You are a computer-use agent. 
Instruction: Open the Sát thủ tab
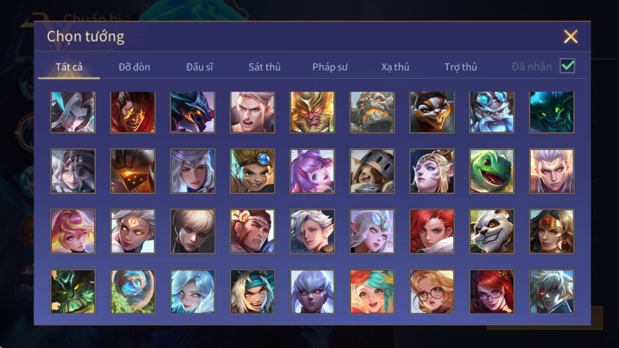click(x=265, y=67)
